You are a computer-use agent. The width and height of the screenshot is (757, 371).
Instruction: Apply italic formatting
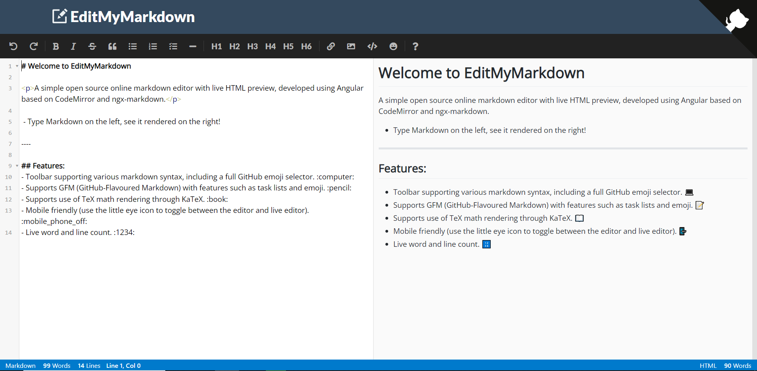[x=73, y=47]
